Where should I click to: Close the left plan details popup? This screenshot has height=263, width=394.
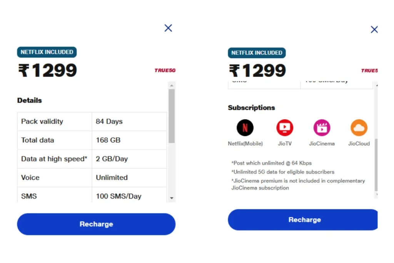click(x=169, y=28)
